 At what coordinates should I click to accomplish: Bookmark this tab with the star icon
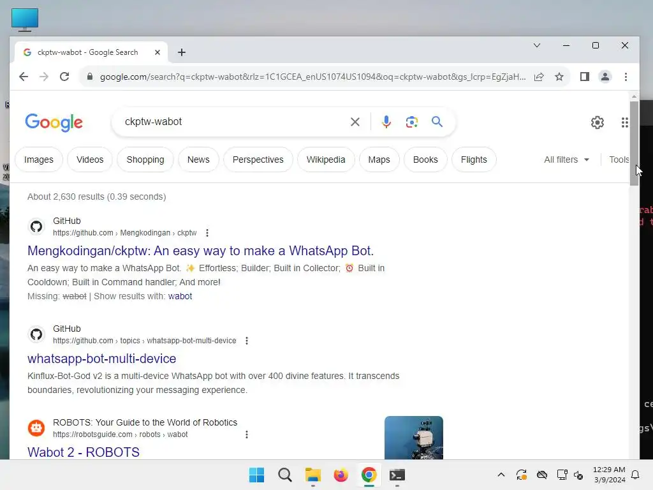559,77
